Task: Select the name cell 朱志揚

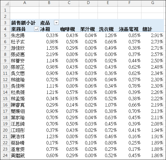Action: pos(25,35)
